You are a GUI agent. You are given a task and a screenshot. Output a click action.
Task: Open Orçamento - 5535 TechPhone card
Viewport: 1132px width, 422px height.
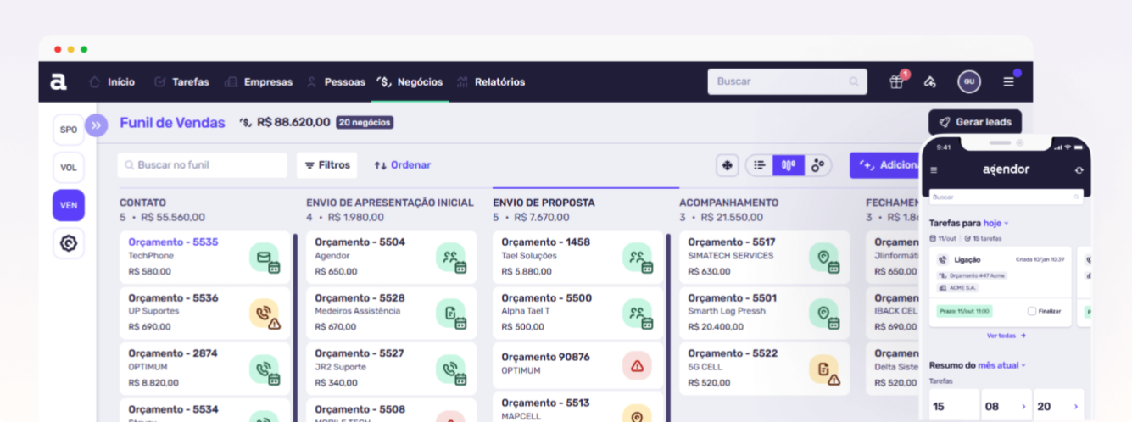click(204, 257)
